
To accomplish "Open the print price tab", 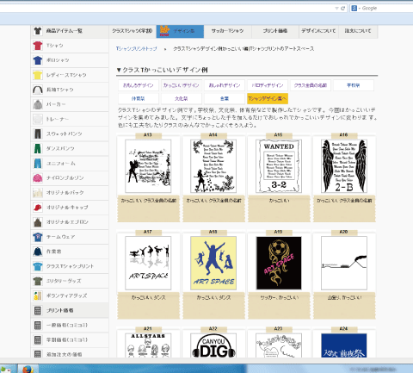I will tap(275, 31).
